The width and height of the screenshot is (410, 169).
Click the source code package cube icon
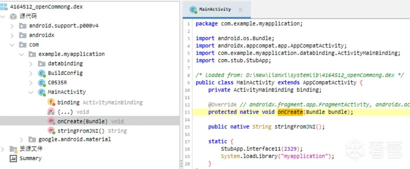click(13, 16)
